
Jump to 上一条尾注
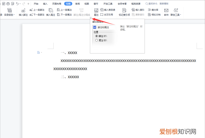[64, 10]
